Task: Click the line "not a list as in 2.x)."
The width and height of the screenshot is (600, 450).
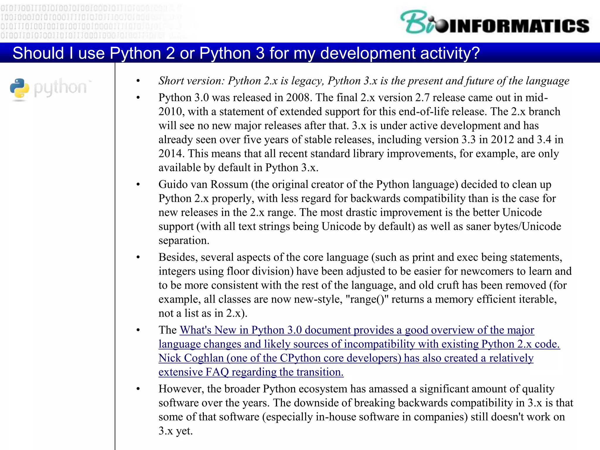Action: click(203, 313)
